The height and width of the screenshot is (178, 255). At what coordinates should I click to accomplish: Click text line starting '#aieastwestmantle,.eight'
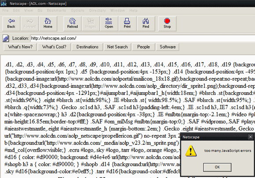[130, 129]
